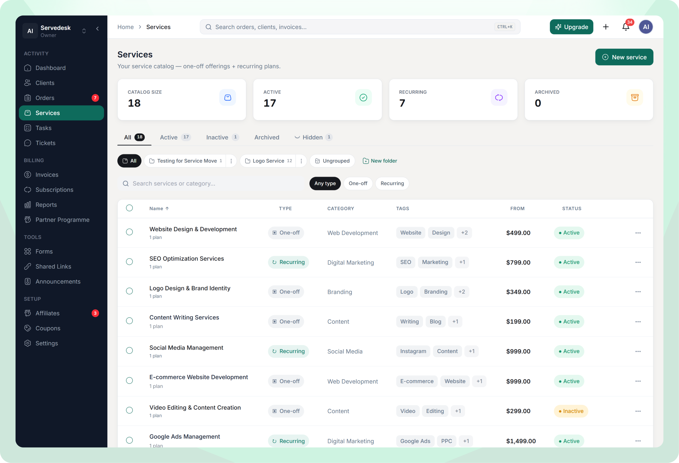The height and width of the screenshot is (463, 679).
Task: Open Partner Programme page
Action: [61, 220]
